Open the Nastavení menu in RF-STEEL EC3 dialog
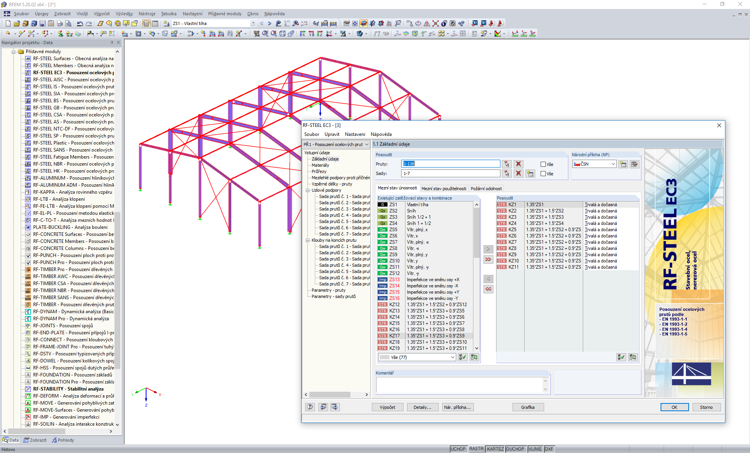 [x=355, y=134]
